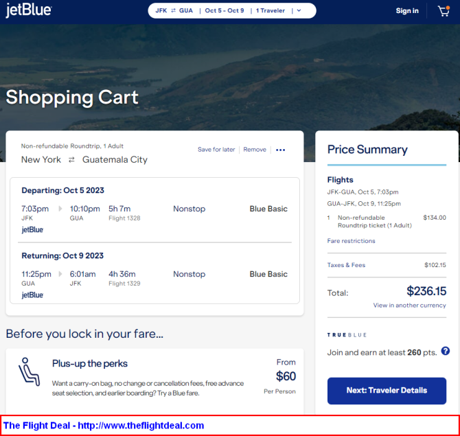Click Sign in
This screenshot has height=436, width=460.
tap(407, 11)
